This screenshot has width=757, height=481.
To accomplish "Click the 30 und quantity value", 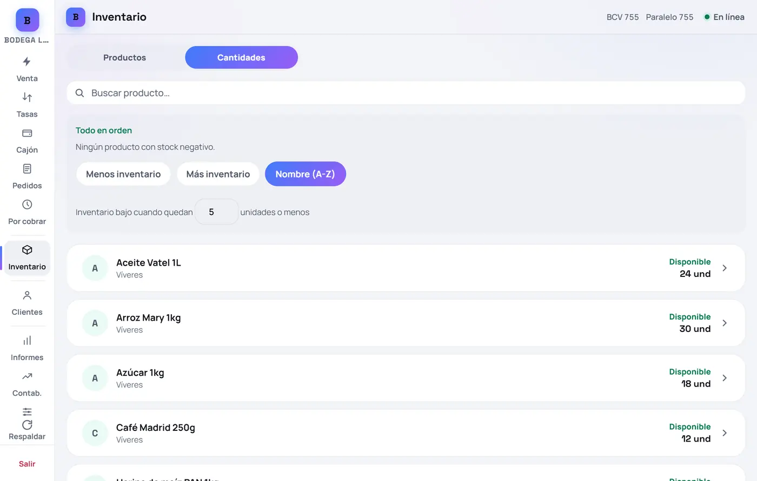I will tap(695, 329).
